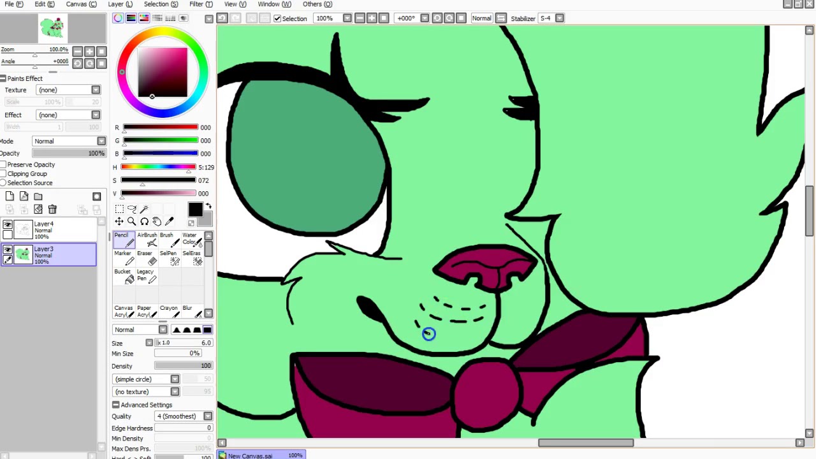The width and height of the screenshot is (816, 459).
Task: Pick the Water Color tool
Action: 192,240
